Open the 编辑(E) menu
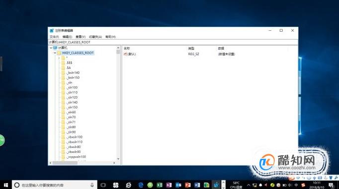This screenshot has width=339, height=189. [67, 37]
